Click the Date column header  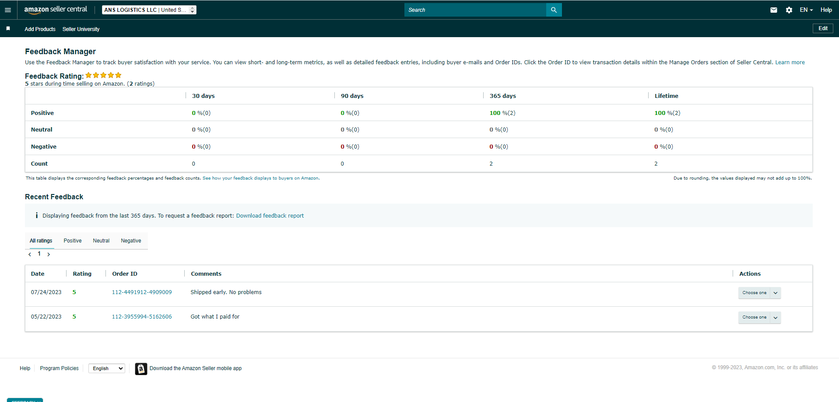pos(38,274)
